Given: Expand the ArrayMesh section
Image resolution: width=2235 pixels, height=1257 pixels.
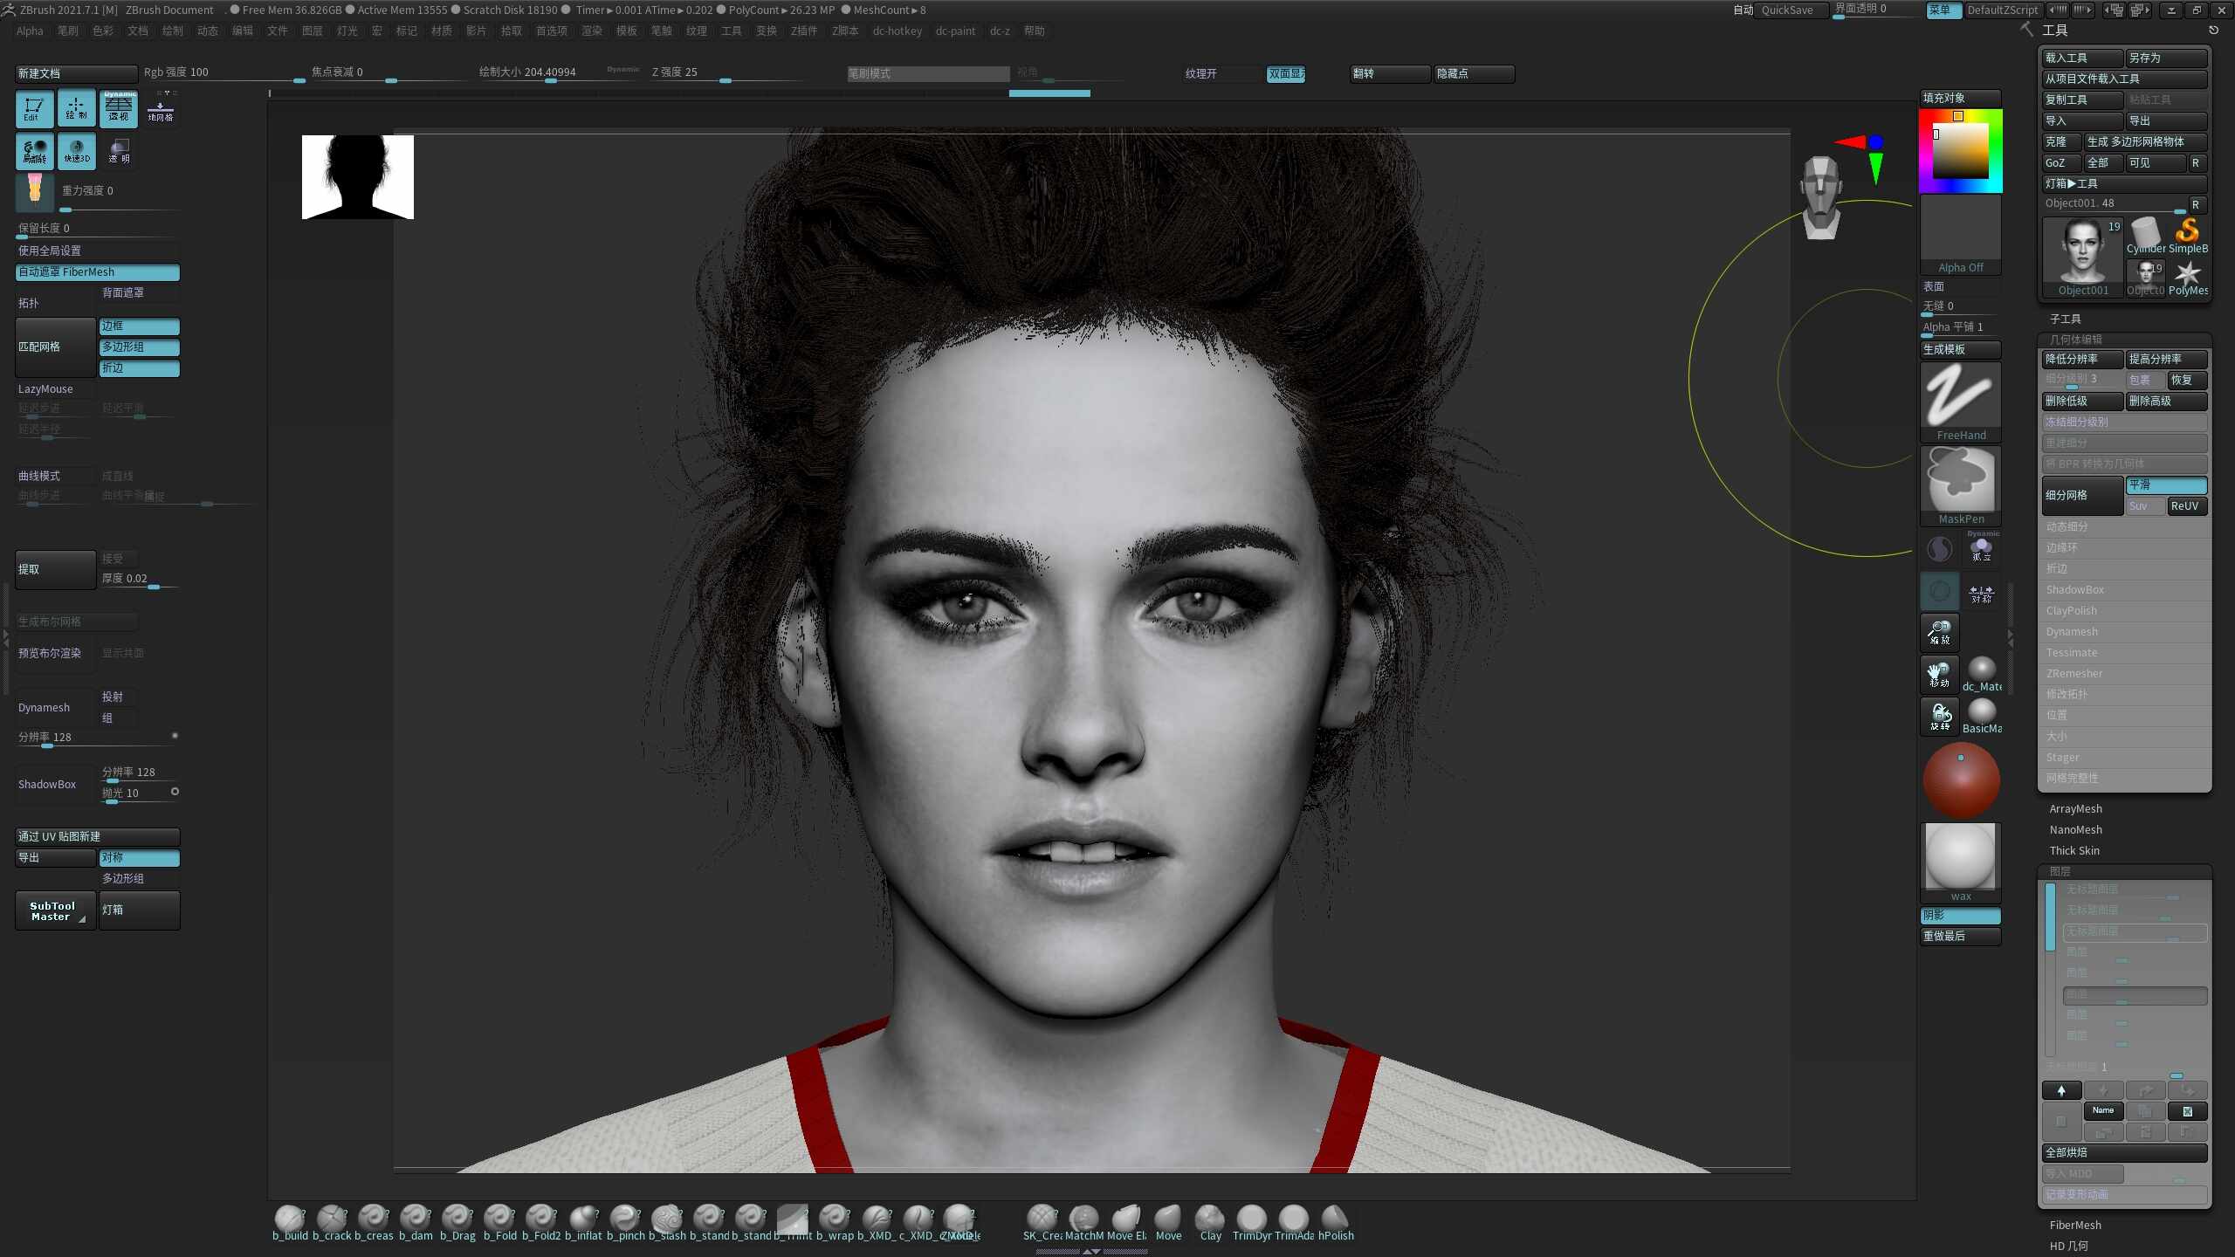Looking at the screenshot, I should (x=2075, y=808).
